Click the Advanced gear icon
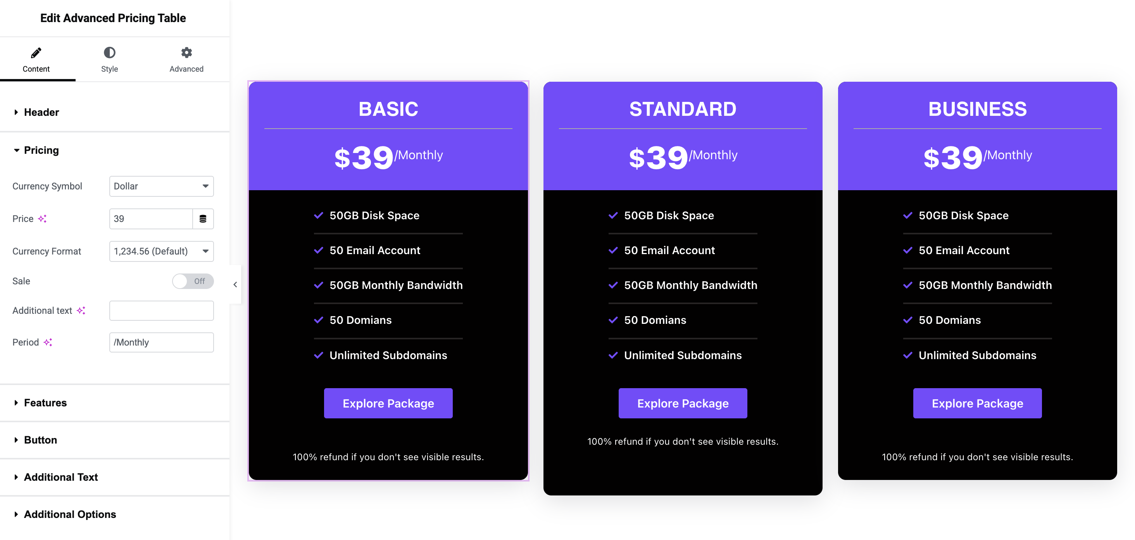This screenshot has height=540, width=1135. click(x=186, y=53)
